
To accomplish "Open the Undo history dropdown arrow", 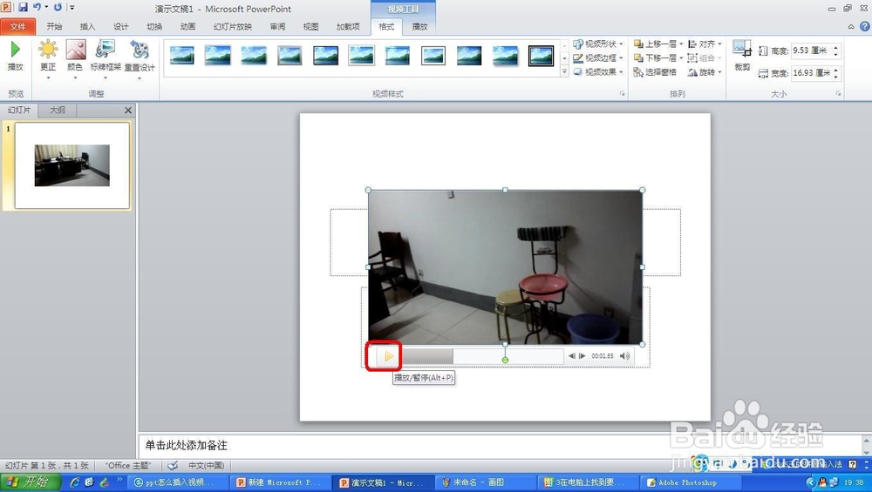I will pos(46,7).
